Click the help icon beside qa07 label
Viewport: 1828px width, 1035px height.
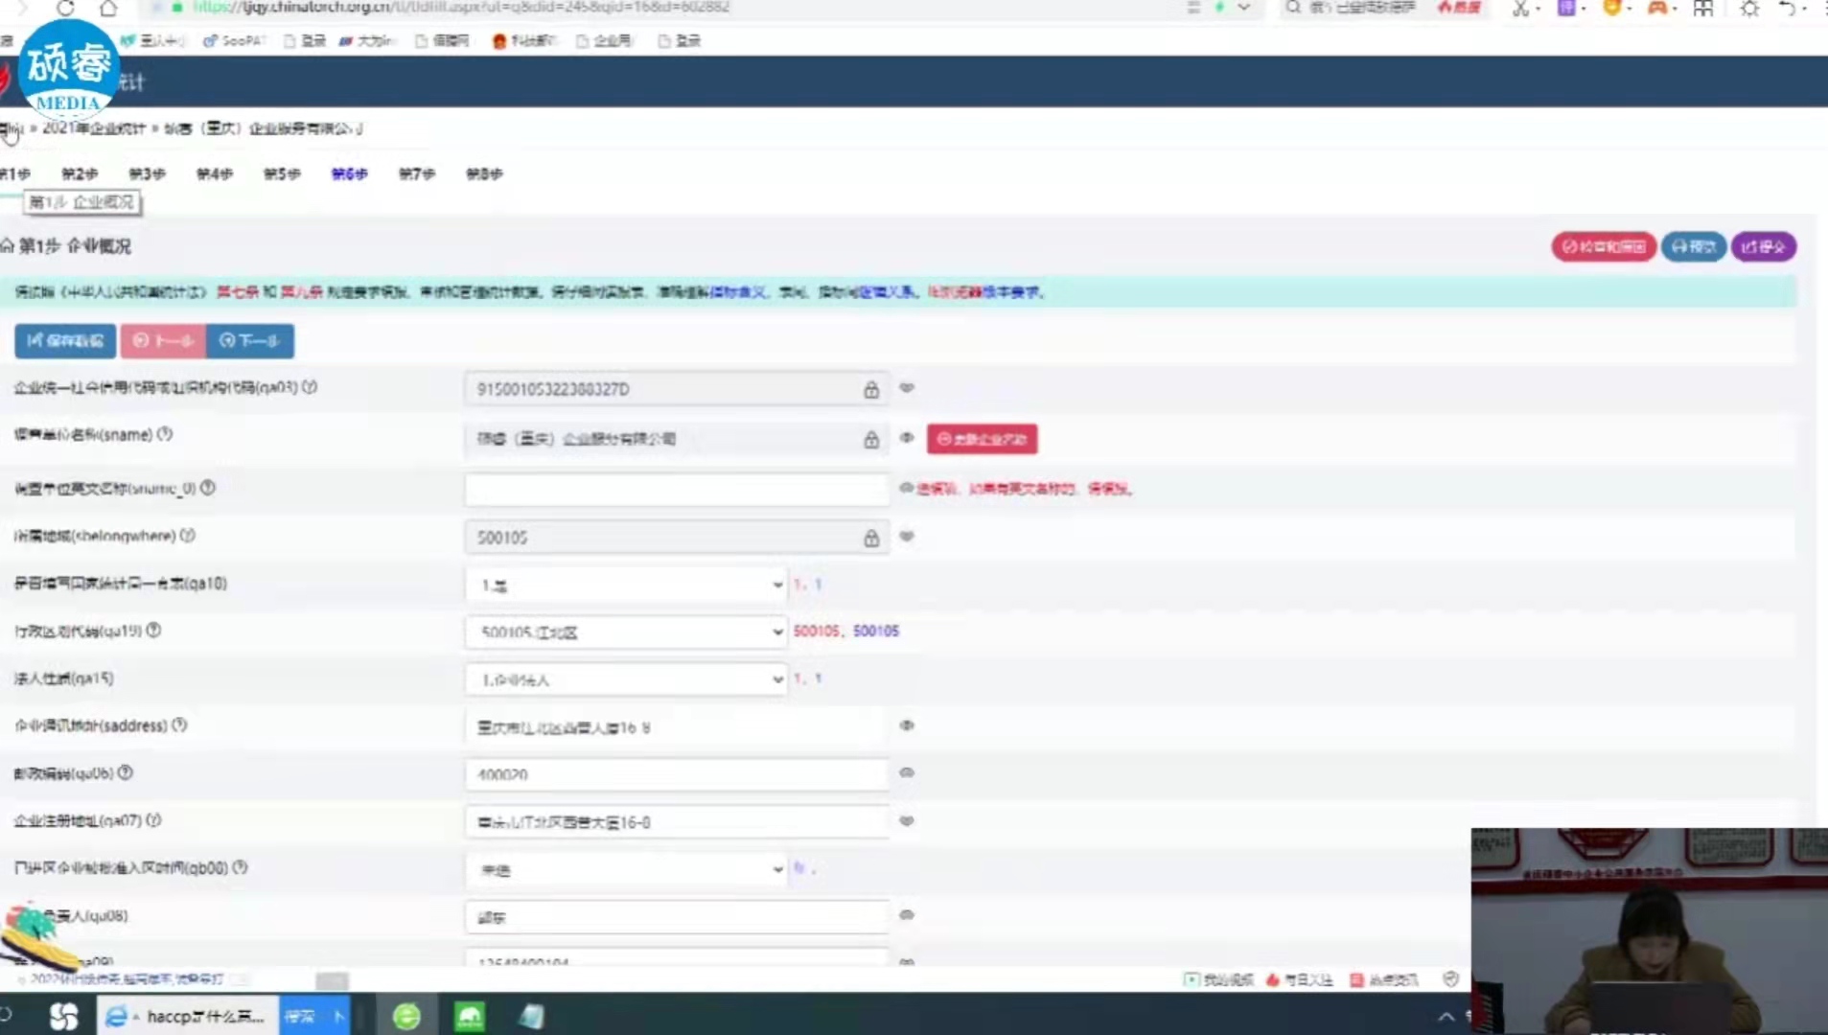[x=154, y=820]
